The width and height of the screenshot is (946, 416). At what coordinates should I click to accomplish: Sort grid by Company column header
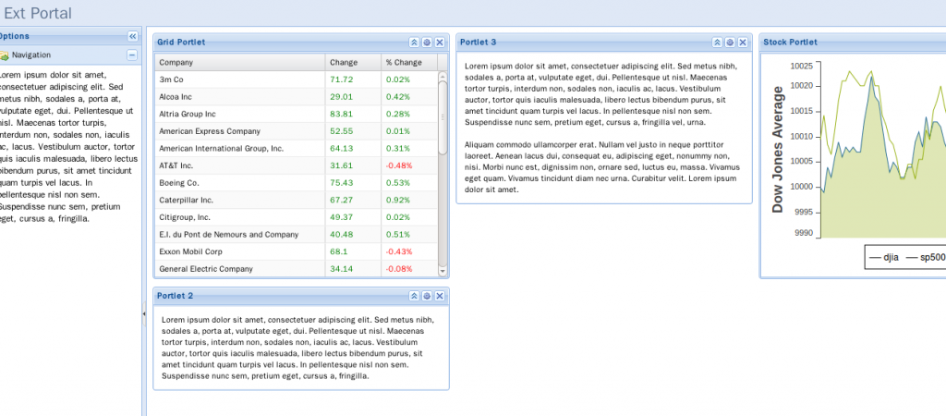(x=239, y=63)
